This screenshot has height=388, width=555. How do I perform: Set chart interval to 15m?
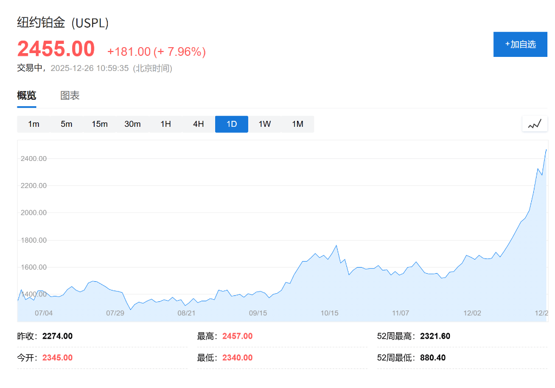tap(100, 124)
